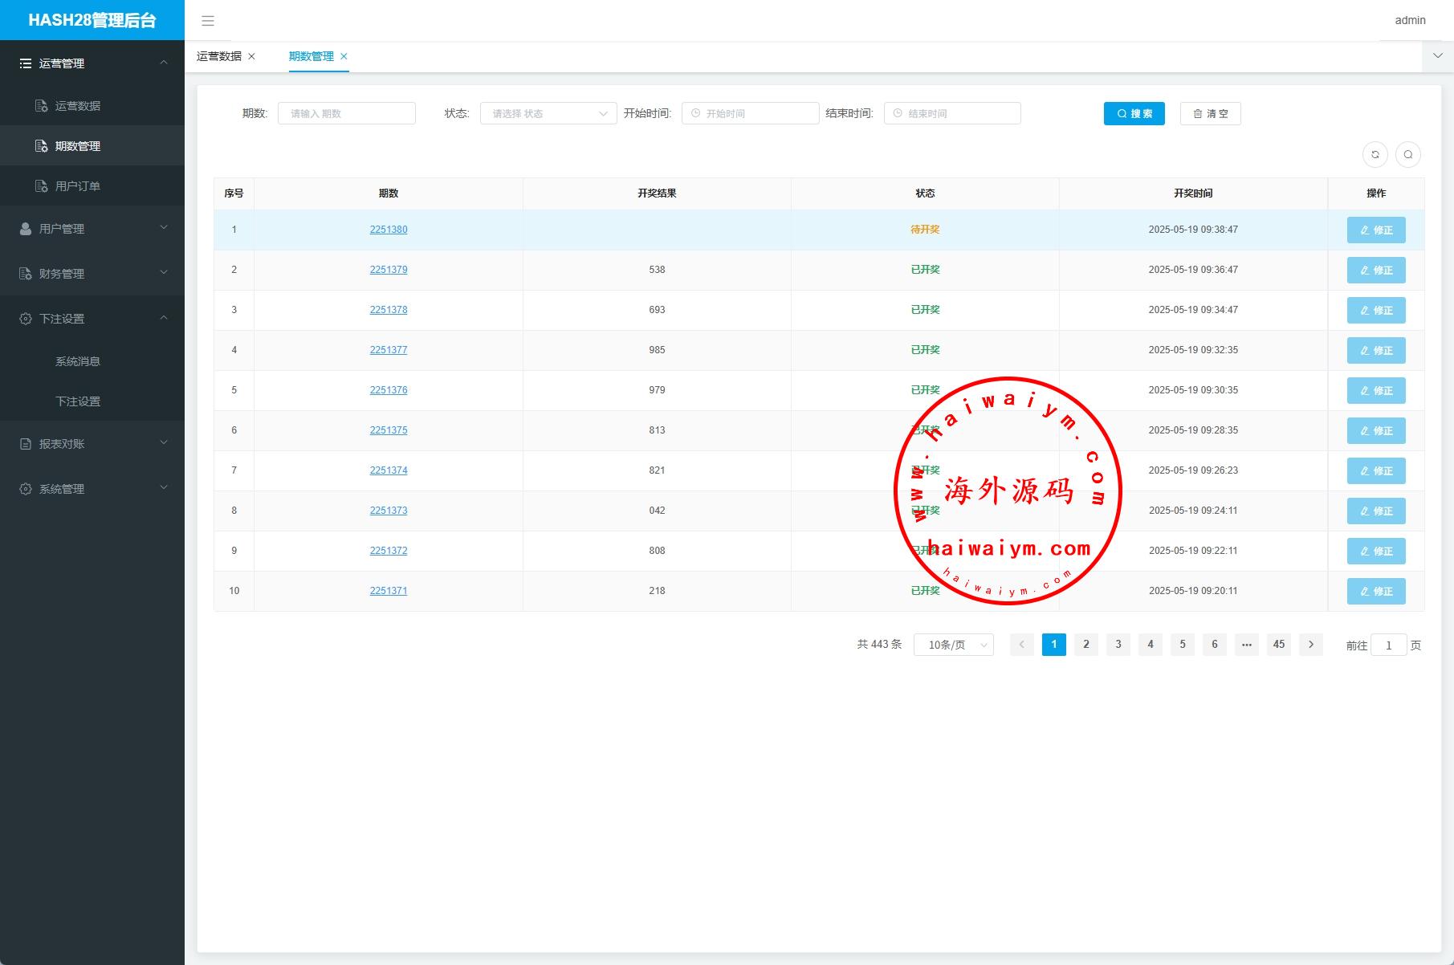The height and width of the screenshot is (965, 1454).
Task: Open the 状态 select dropdown
Action: (548, 114)
